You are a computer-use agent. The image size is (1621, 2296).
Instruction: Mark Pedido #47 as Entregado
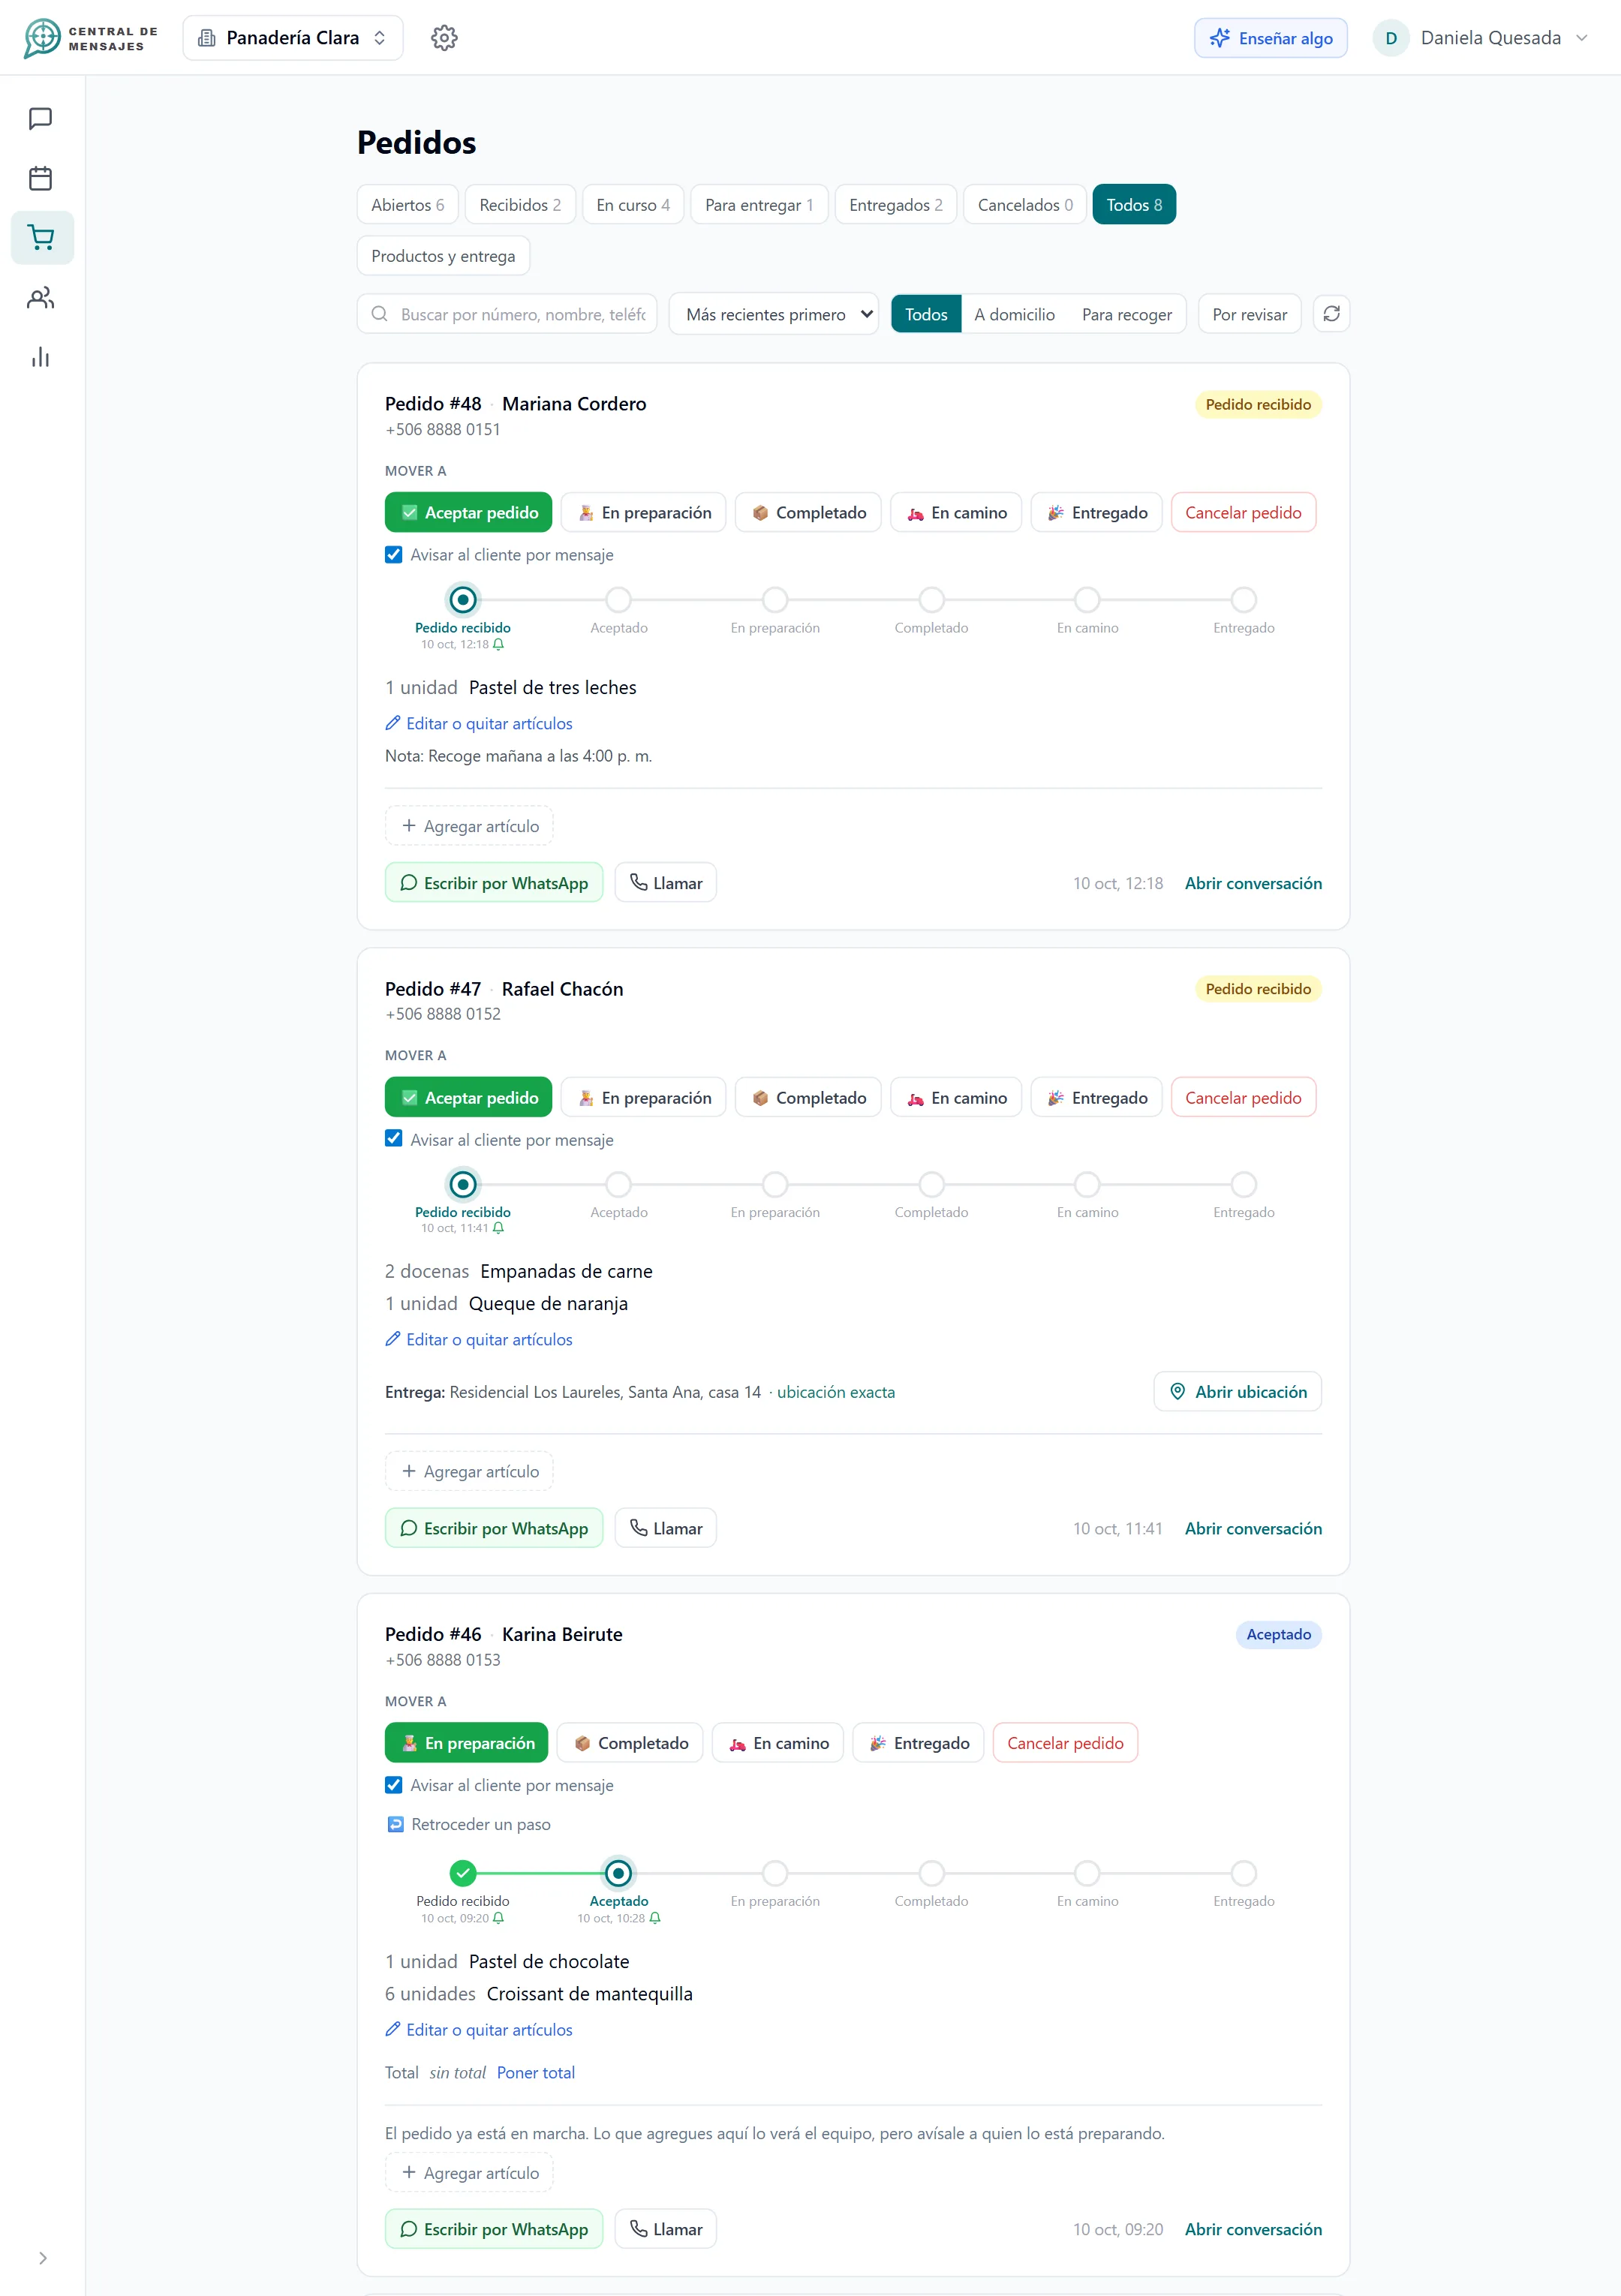(1096, 1097)
